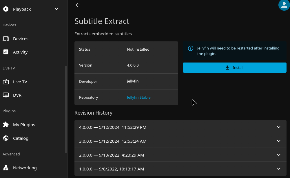Click the 'Devices' section header label
This screenshot has height=178, width=290.
click(9, 25)
